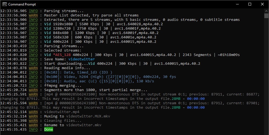Click the Rename to videotwitter.mkv text

[x=73, y=125]
